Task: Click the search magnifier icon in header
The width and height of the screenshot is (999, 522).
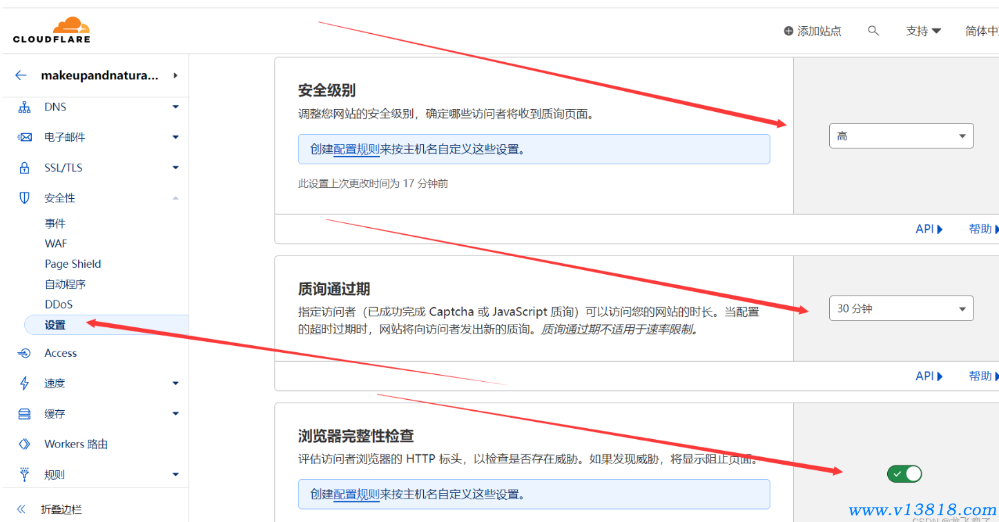Action: coord(873,31)
